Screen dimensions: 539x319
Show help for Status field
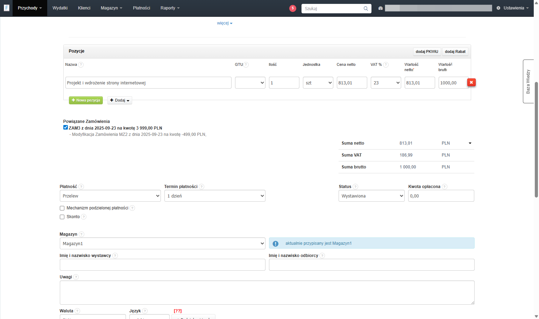[x=355, y=187]
